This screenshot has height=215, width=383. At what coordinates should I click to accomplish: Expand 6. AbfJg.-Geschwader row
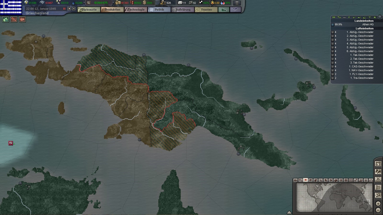(332, 51)
